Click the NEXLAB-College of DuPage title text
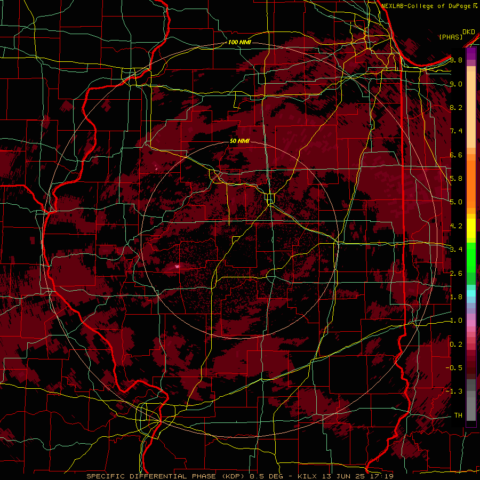Screen dimensions: 480x480 coord(427,6)
